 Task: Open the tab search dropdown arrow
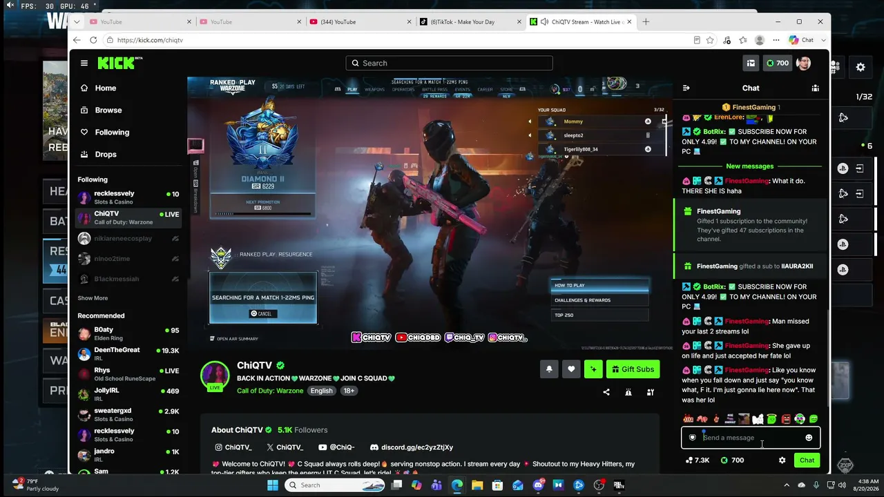(x=77, y=21)
